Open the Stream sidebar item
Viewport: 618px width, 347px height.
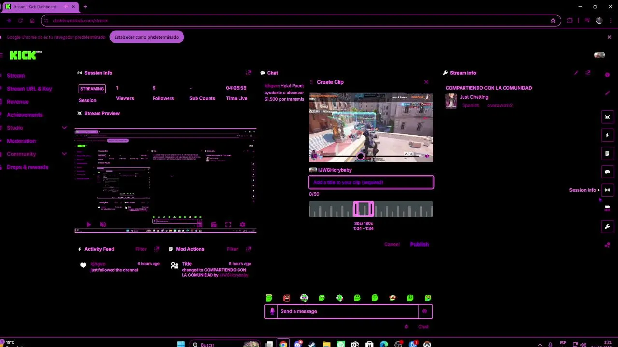coord(16,76)
